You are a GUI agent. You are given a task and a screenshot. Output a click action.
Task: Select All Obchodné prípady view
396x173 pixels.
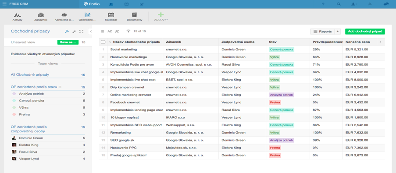click(x=30, y=74)
